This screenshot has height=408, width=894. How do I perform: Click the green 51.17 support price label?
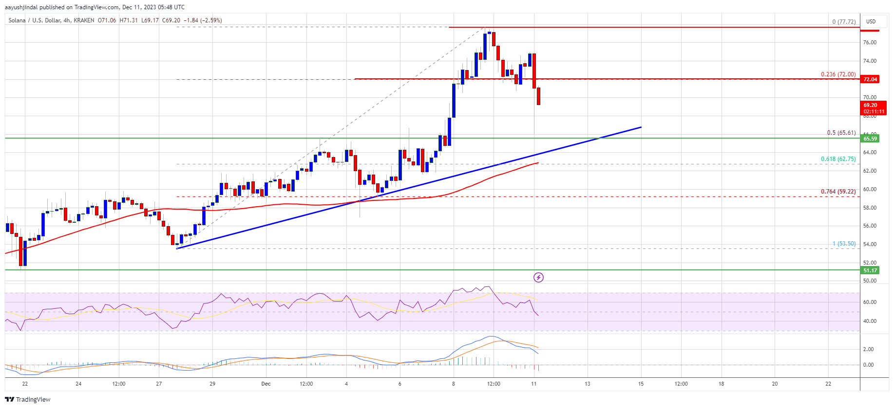click(870, 270)
